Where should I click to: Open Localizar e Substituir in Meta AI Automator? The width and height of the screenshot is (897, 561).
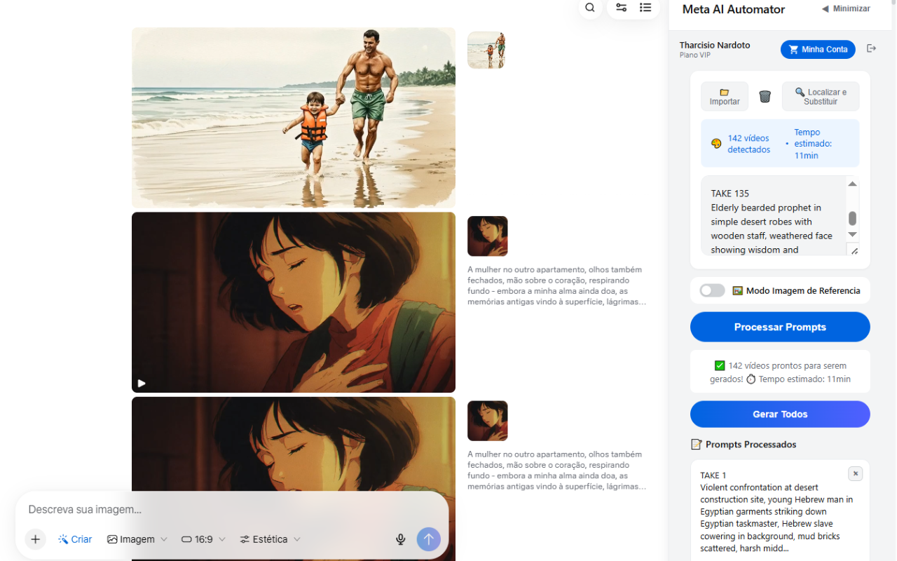coord(821,96)
